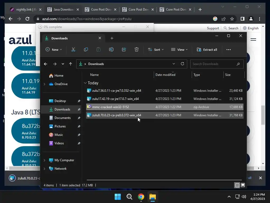Select mmc-cracked-win32-5152 zip file
This screenshot has width=270, height=203.
coord(165,107)
